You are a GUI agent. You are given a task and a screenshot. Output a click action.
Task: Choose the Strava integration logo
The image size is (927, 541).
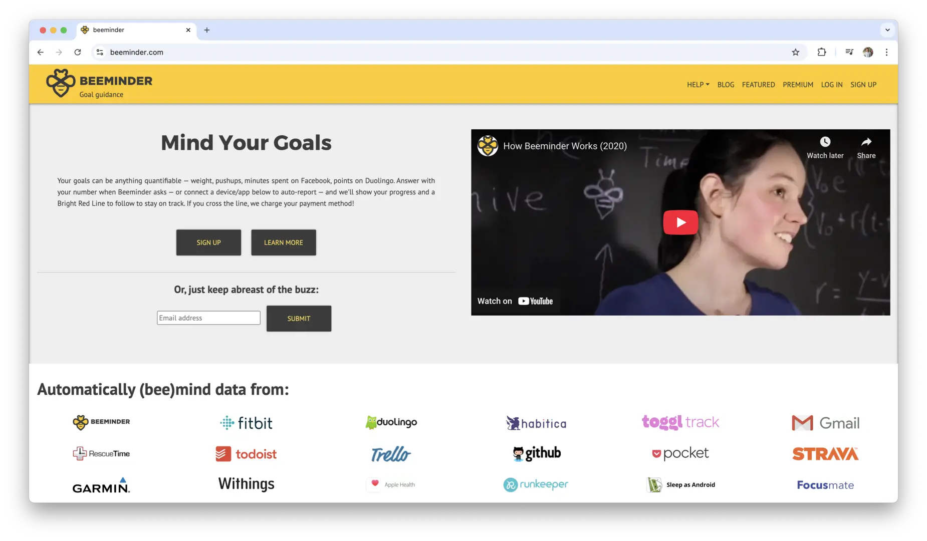click(825, 454)
